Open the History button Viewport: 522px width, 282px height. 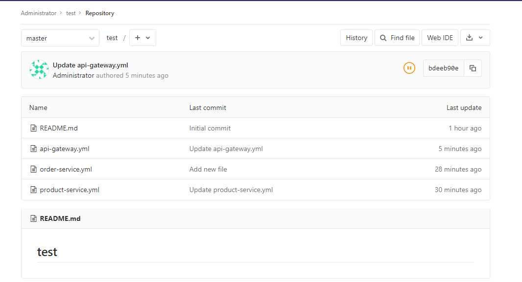pos(356,38)
